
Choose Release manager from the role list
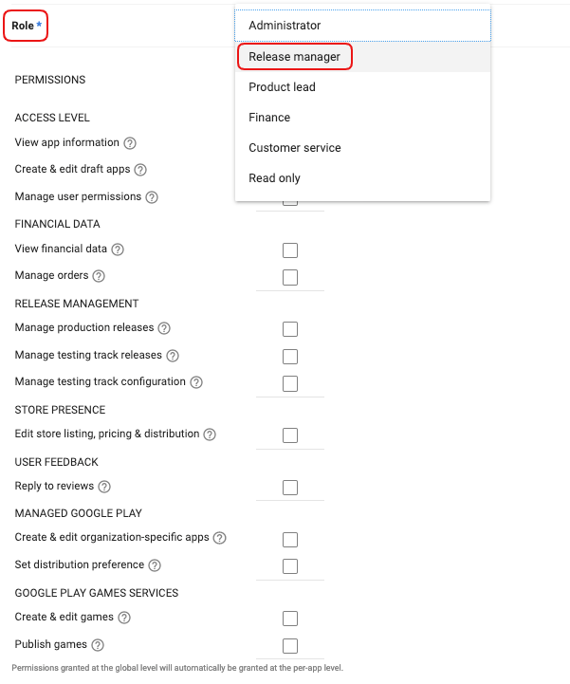[294, 57]
